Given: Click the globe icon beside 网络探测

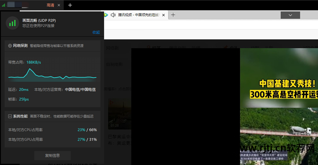Looking at the screenshot, I should click(x=10, y=46).
